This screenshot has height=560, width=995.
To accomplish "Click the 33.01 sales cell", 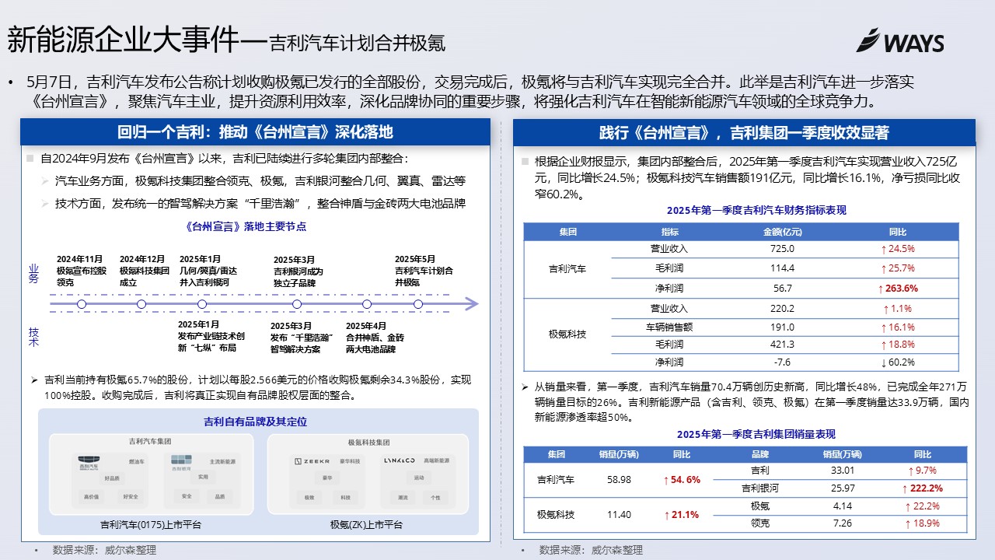I will (843, 471).
